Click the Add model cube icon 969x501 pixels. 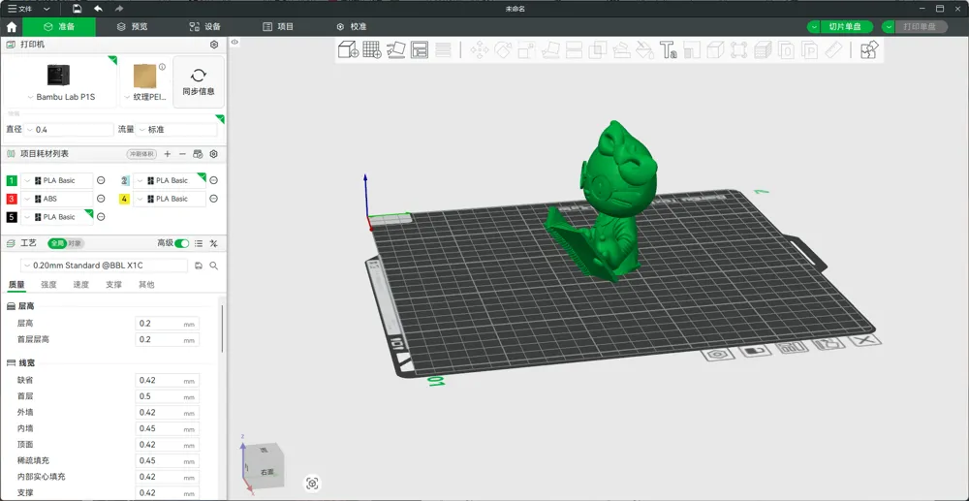coord(349,49)
